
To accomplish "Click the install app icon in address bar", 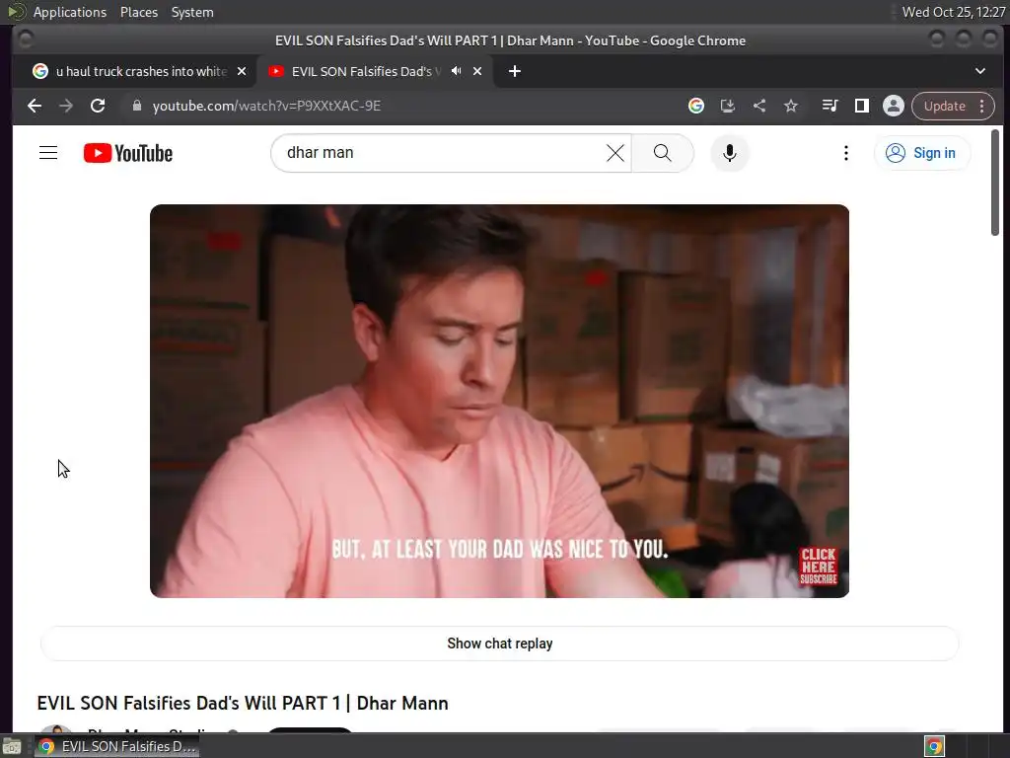I will coord(727,106).
